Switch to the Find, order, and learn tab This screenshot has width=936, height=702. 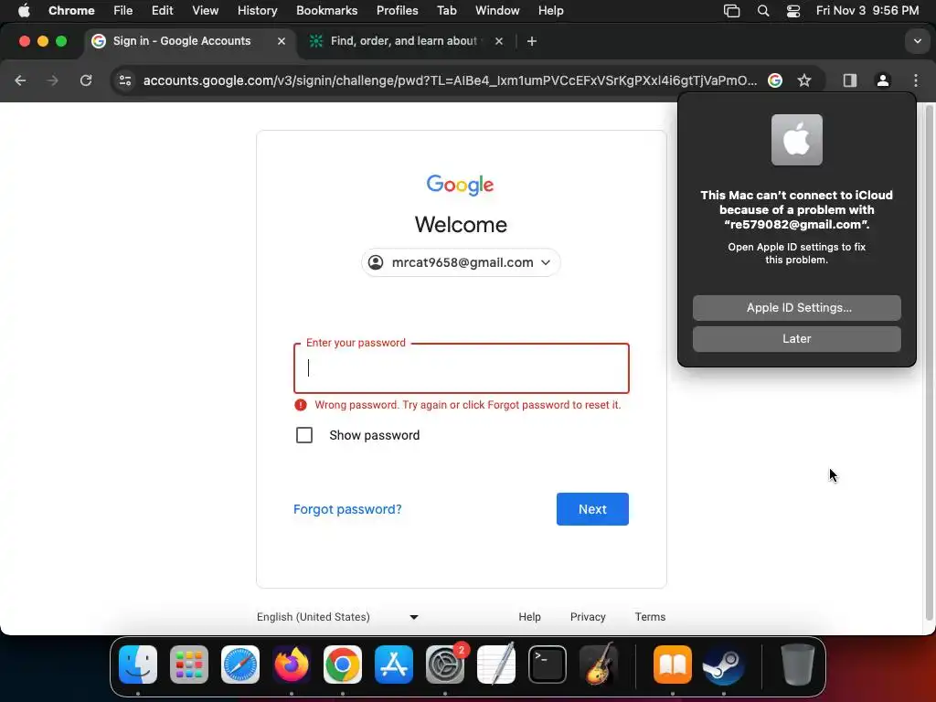406,41
